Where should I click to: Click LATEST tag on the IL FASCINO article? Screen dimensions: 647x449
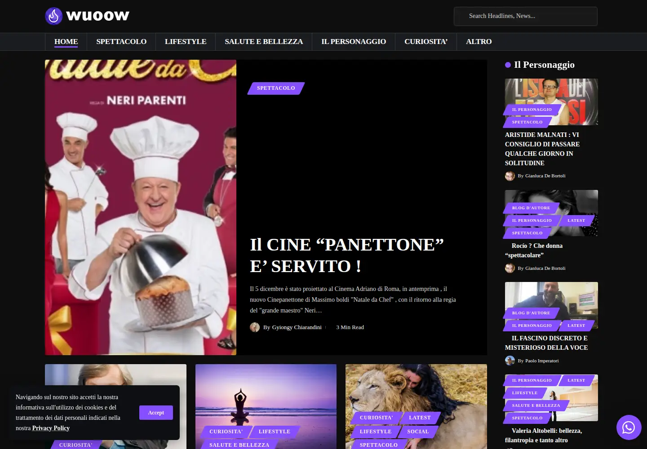[576, 326]
